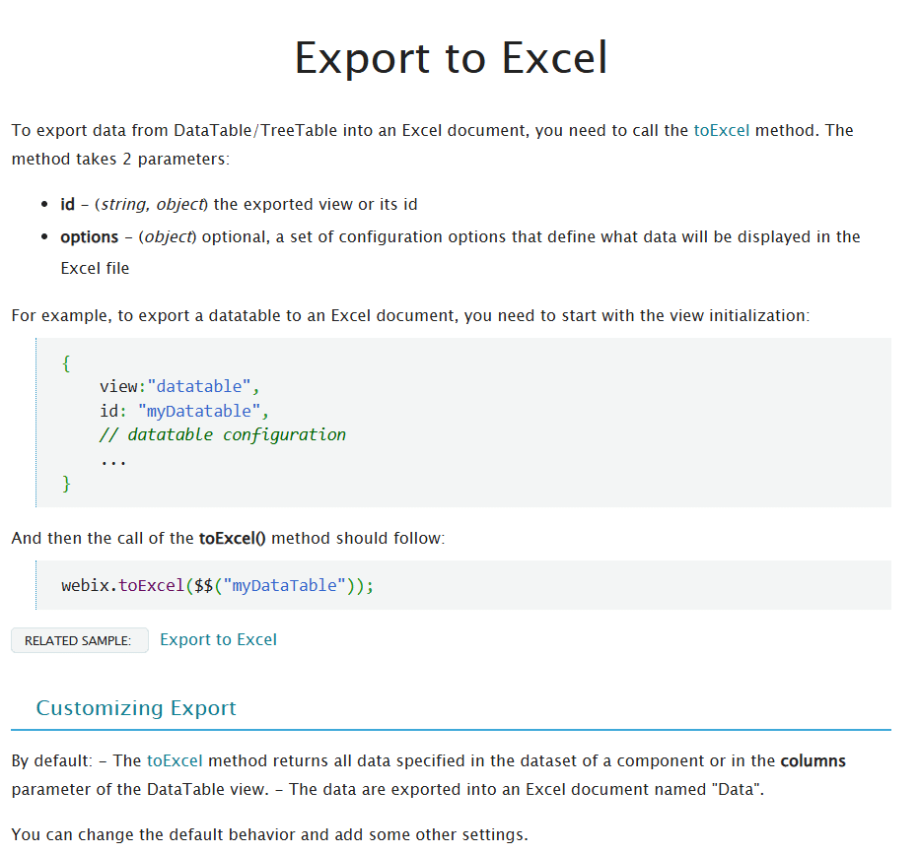Open the toExcel link under Customizing Export

click(x=175, y=760)
